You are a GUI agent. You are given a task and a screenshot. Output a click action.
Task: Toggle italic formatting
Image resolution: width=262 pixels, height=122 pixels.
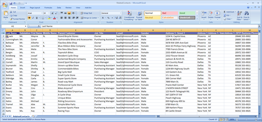pos(33,18)
